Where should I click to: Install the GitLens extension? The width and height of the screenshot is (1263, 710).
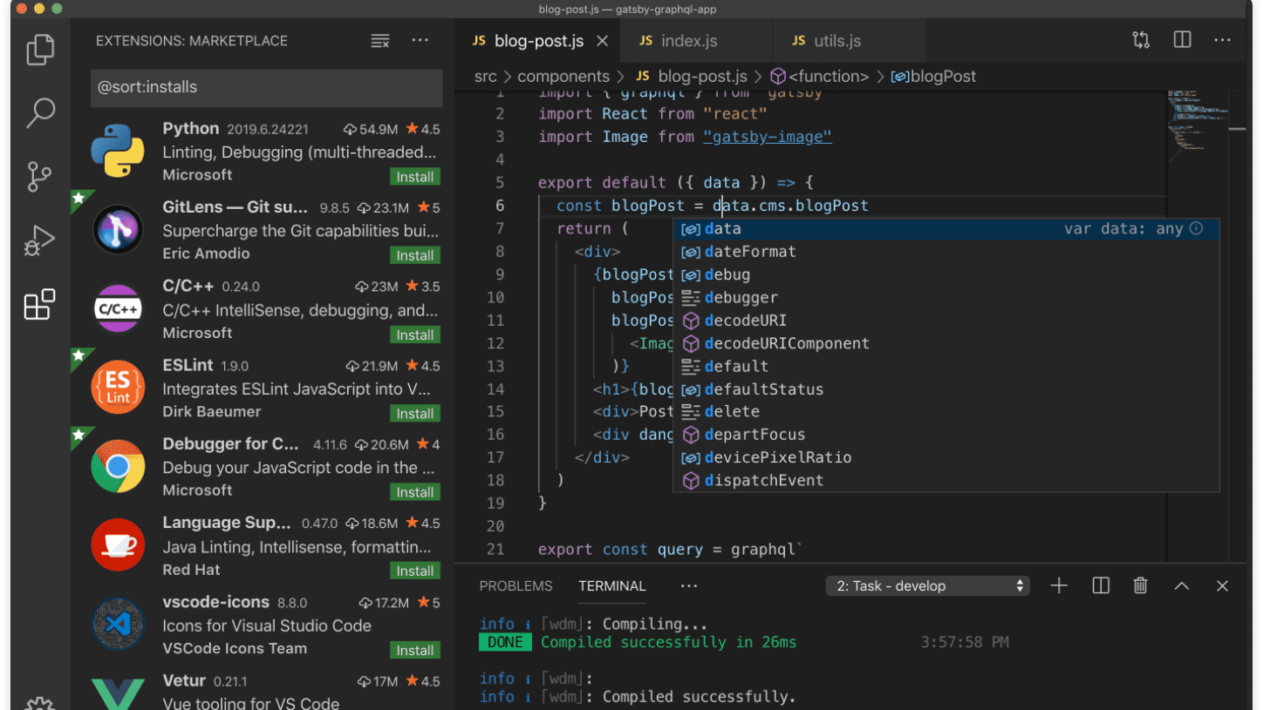tap(415, 255)
